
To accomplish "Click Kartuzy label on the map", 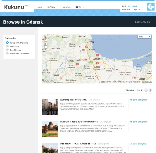I will 70,61.
